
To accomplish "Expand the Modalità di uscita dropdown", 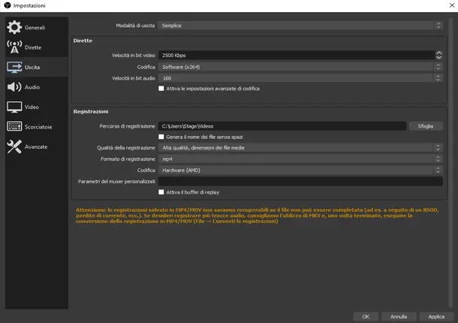I will [300, 26].
